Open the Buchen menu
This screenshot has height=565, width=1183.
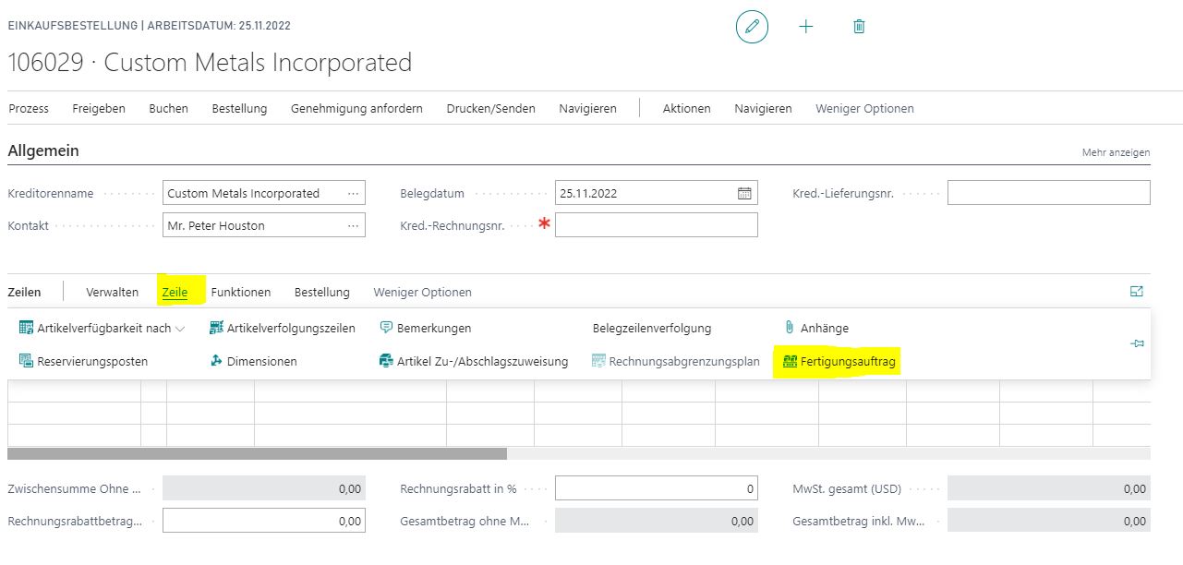pos(168,108)
